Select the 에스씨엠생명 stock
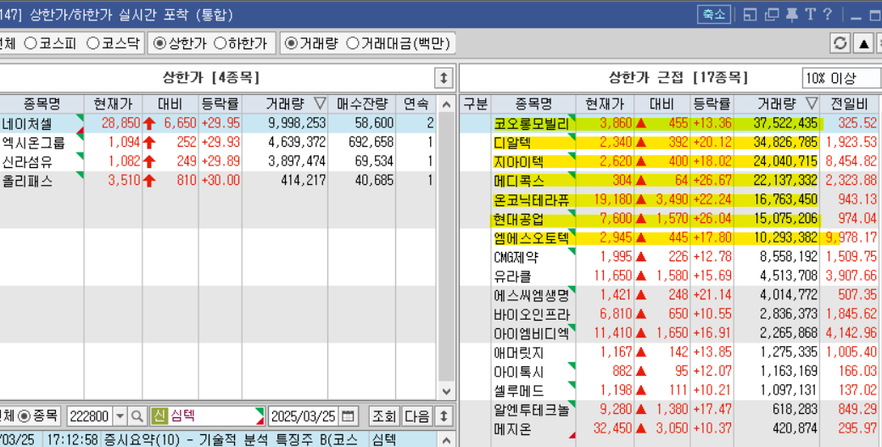882x447 pixels. 532,296
